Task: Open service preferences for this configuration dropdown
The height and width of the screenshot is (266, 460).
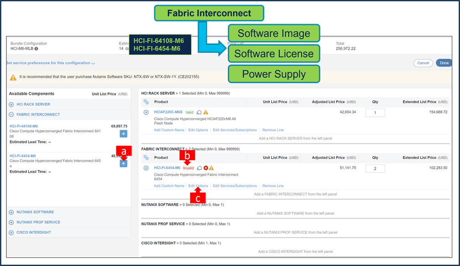Action: point(51,63)
